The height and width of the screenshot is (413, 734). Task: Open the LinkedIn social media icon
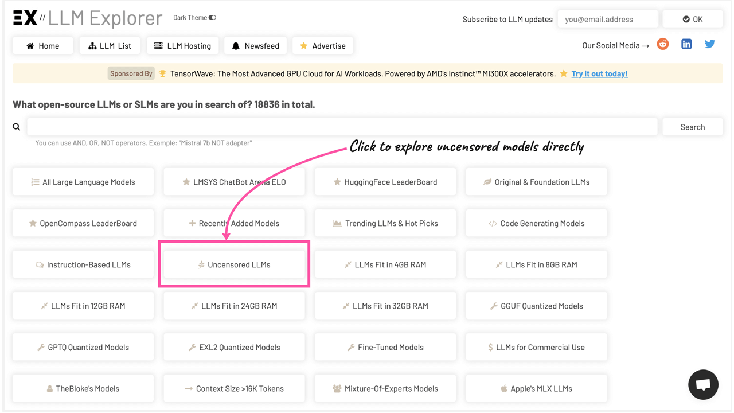coord(686,45)
